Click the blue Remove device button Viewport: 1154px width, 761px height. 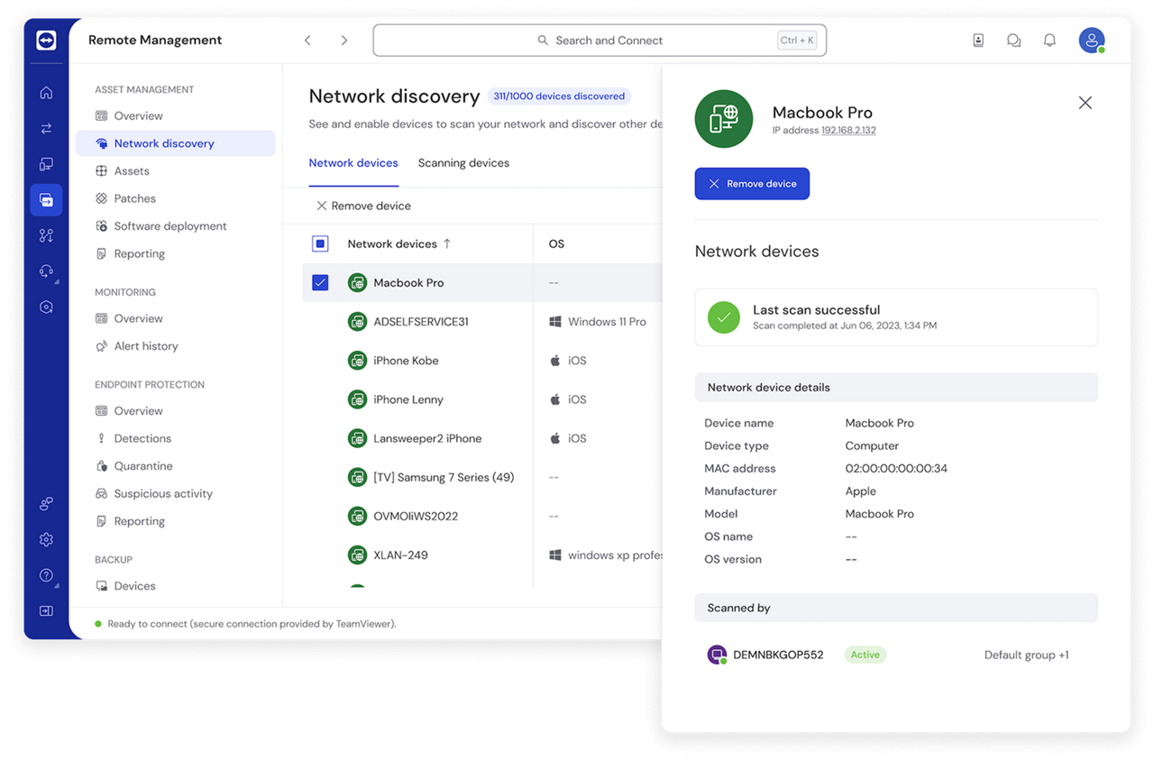752,184
